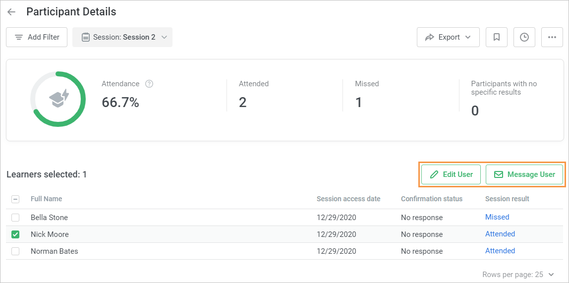Click the back arrow beside Participant Details
Viewport: 569px width, 283px height.
[11, 12]
